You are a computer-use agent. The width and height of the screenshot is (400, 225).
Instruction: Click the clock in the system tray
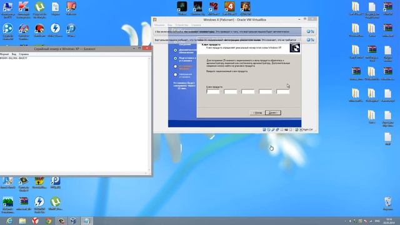point(389,221)
